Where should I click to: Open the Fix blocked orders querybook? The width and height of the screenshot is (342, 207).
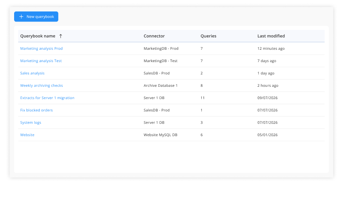click(x=37, y=110)
